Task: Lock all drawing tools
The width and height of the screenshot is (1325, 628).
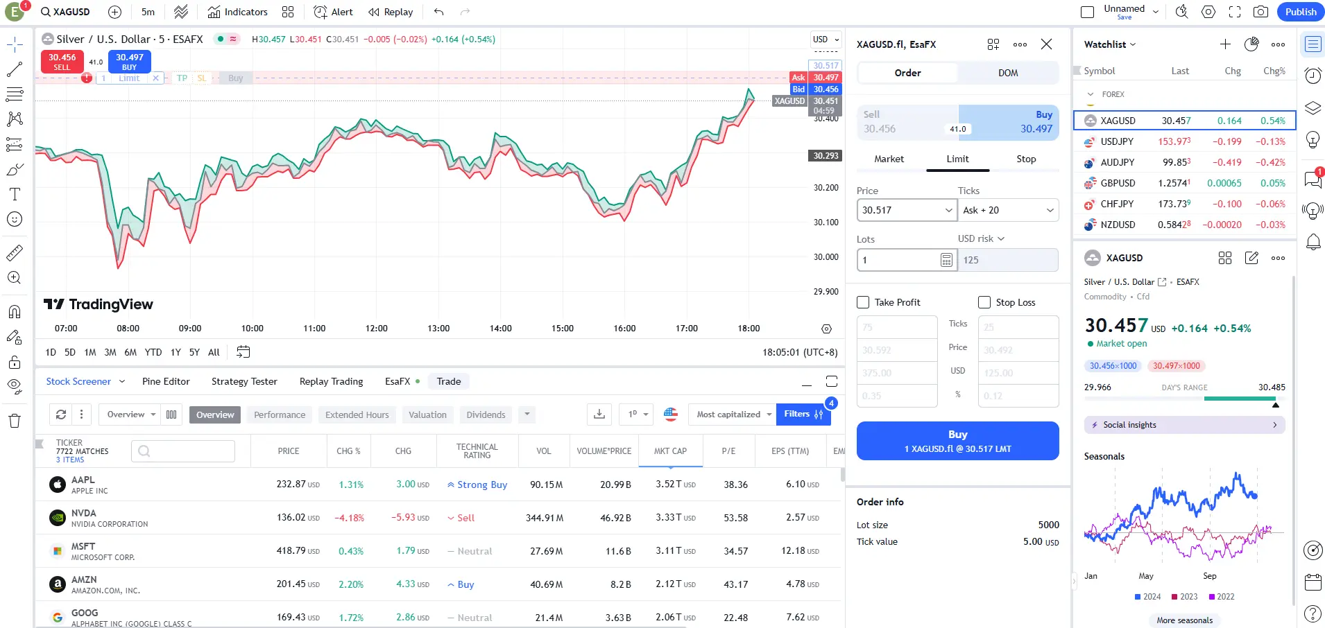Action: 15,362
